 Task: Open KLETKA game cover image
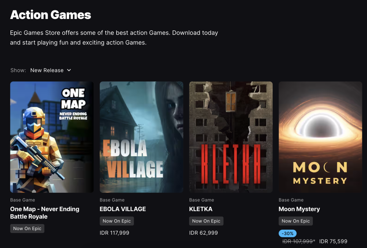click(x=231, y=137)
